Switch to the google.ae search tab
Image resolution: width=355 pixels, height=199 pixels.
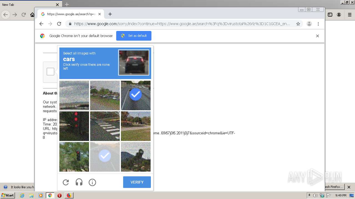pyautogui.click(x=71, y=14)
